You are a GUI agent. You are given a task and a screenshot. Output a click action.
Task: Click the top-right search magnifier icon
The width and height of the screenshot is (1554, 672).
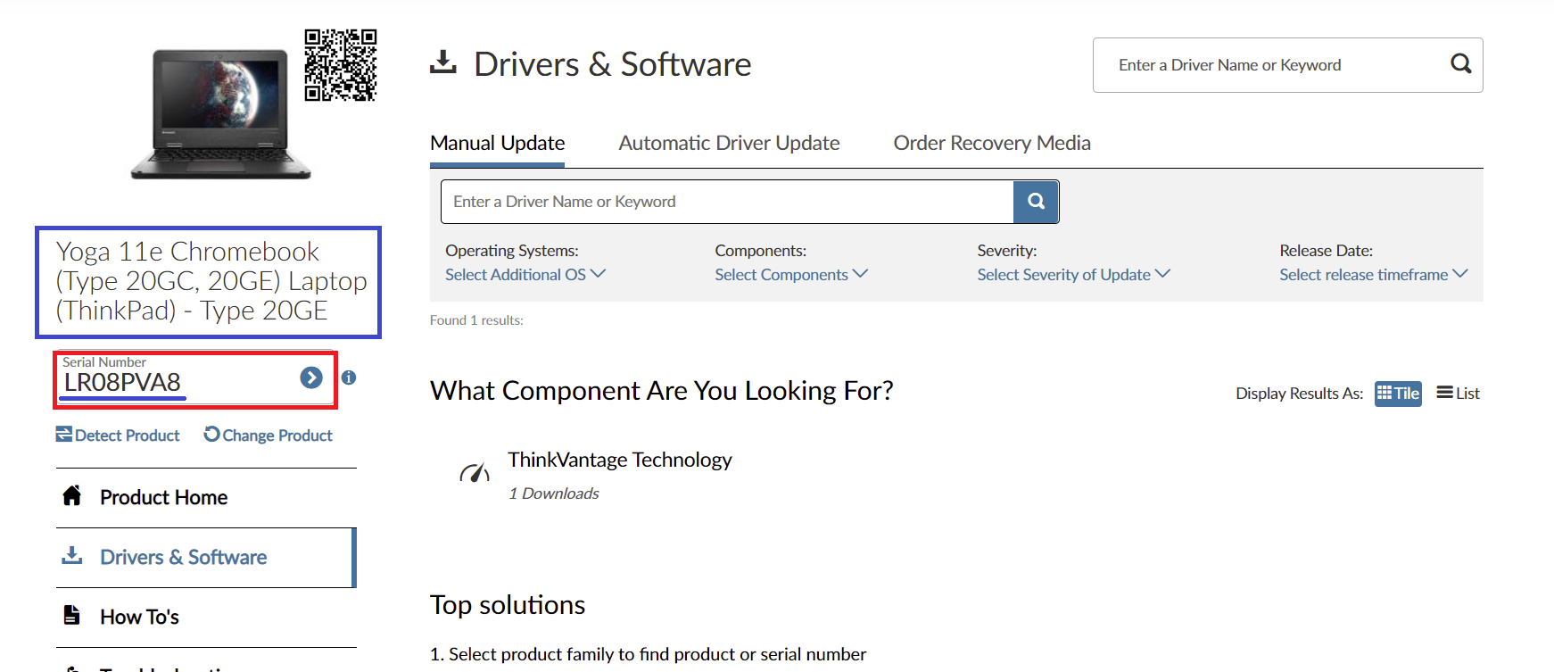1460,64
